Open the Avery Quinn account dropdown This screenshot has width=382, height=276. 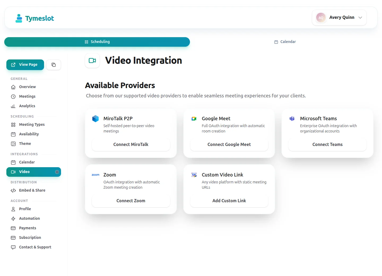[x=339, y=18]
